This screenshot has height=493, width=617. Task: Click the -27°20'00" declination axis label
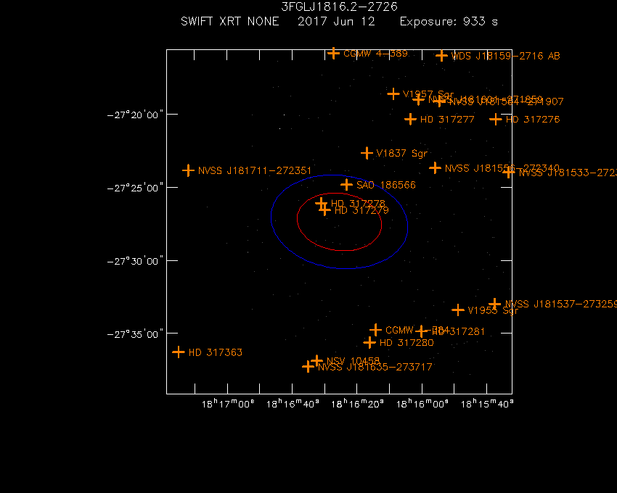click(x=135, y=115)
